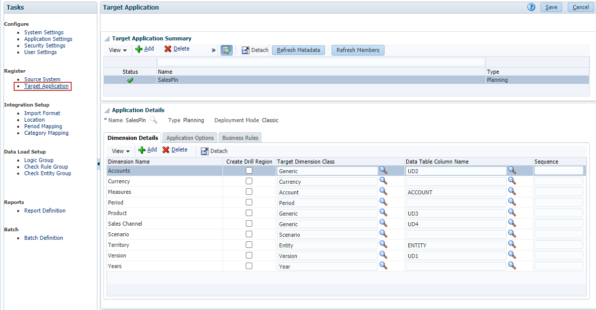Screen dimensions: 596x310
Task: Open the help icon near Save
Action: pos(531,7)
